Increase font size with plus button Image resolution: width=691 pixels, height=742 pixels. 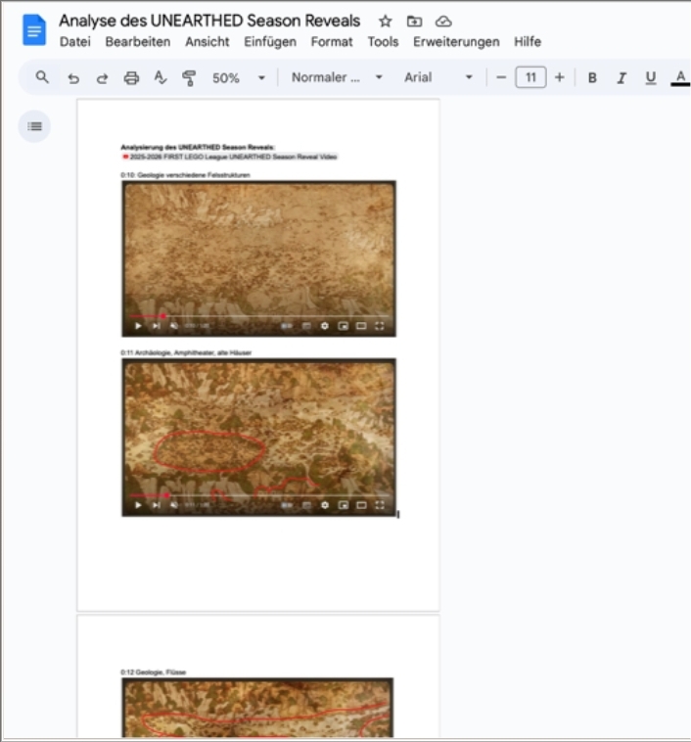pos(560,77)
